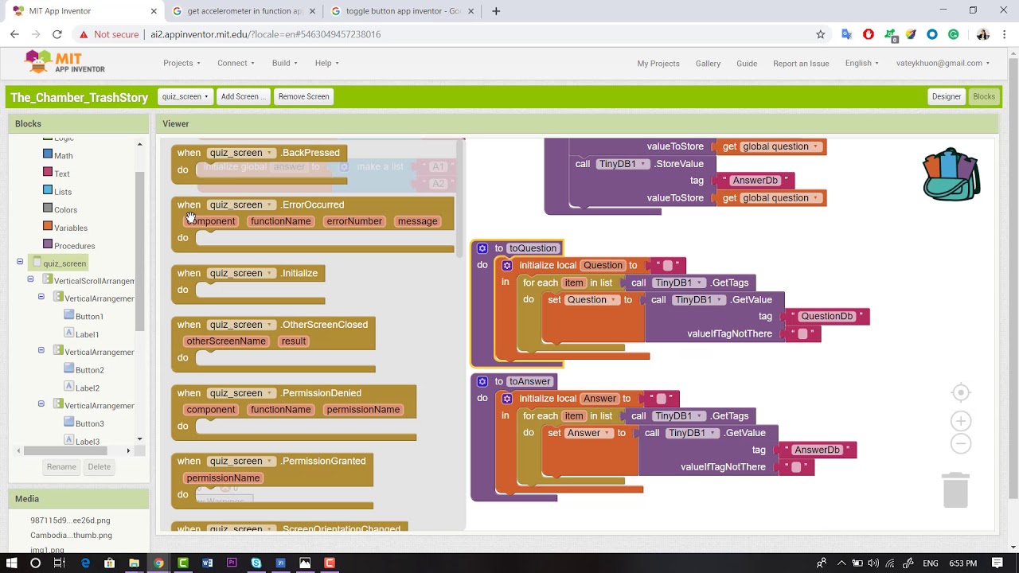Reload the App Inventor page
Image resolution: width=1019 pixels, height=573 pixels.
[57, 34]
